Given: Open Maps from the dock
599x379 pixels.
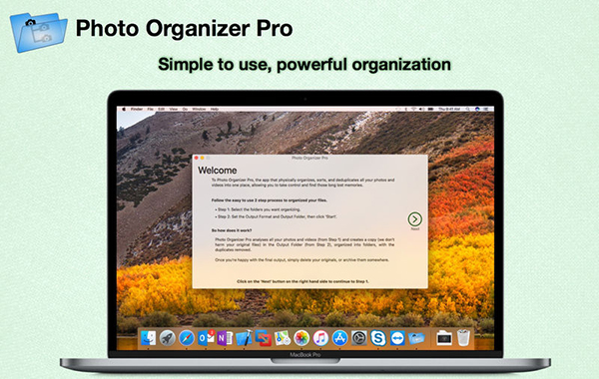Looking at the screenshot, I should [x=283, y=338].
